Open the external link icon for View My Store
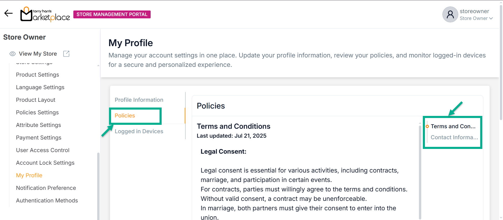 pyautogui.click(x=66, y=54)
